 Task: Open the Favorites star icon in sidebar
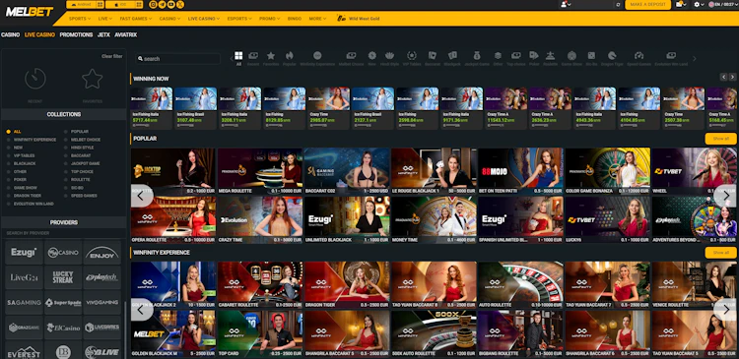pos(93,79)
